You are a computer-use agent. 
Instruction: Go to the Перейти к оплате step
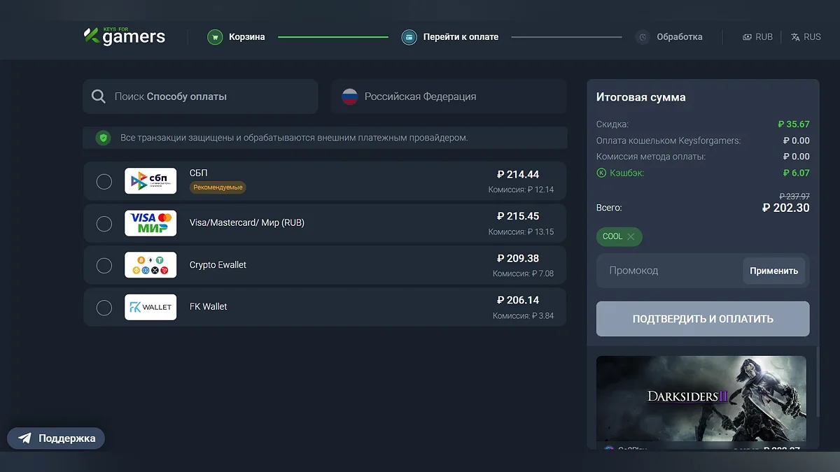(x=450, y=37)
